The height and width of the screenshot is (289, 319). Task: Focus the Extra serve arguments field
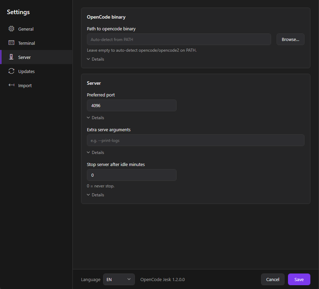(196, 140)
